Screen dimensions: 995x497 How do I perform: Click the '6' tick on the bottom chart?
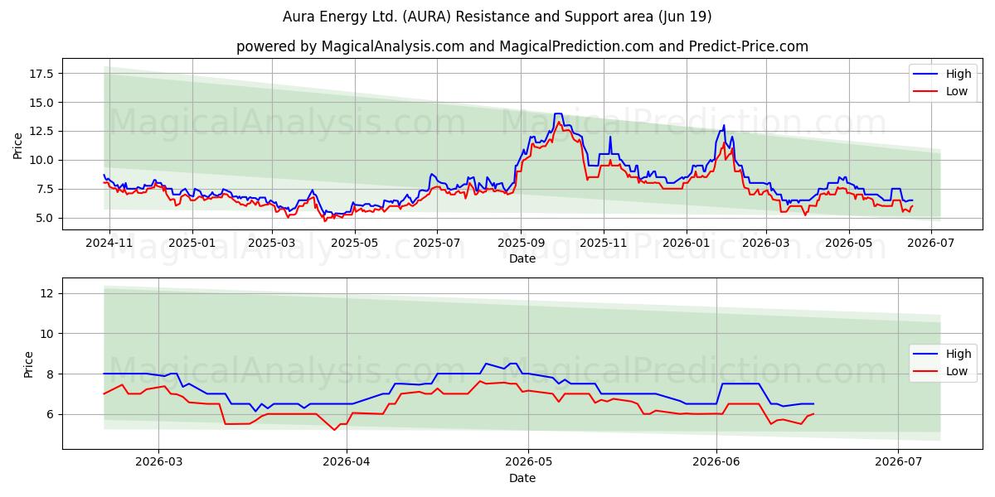[51, 414]
